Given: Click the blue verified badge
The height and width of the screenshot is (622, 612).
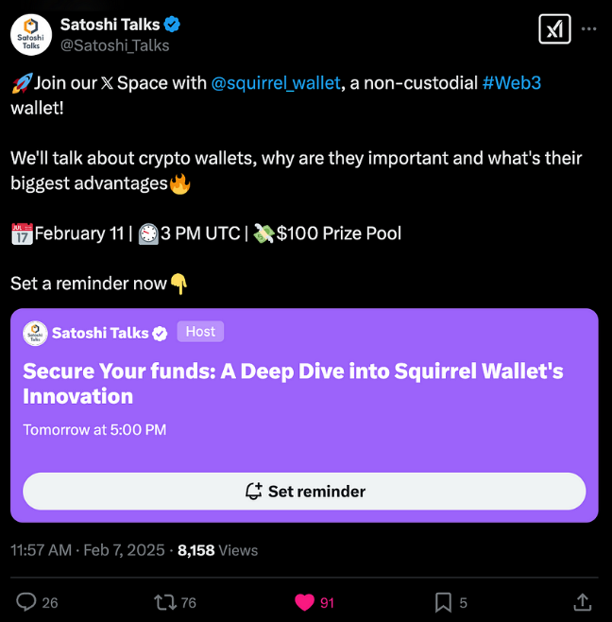Looking at the screenshot, I should pos(173,25).
